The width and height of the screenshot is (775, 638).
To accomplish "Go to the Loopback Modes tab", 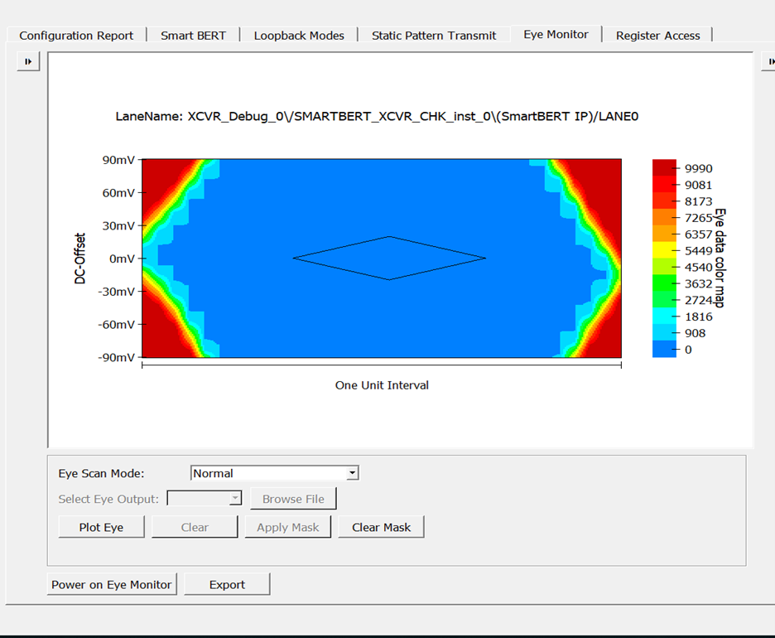I will [x=299, y=36].
